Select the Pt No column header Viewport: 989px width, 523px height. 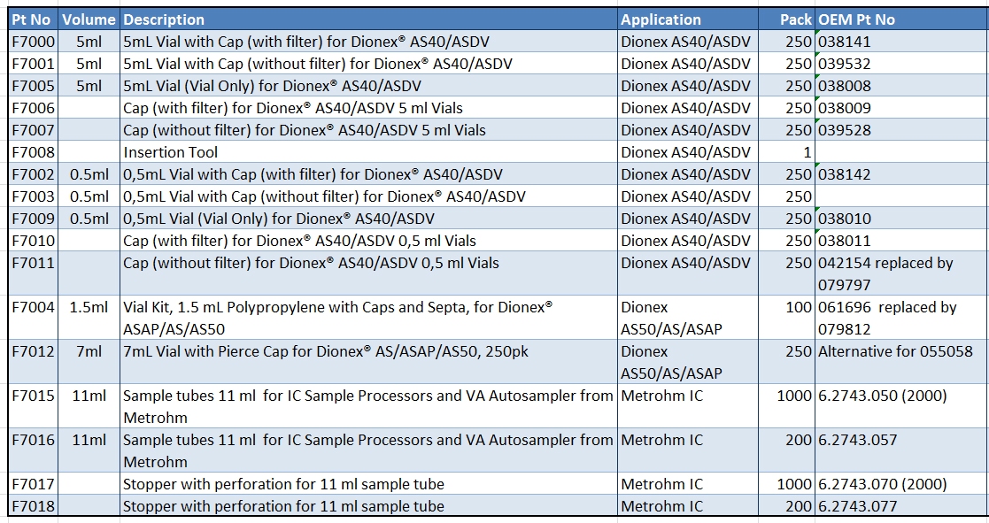click(31, 19)
